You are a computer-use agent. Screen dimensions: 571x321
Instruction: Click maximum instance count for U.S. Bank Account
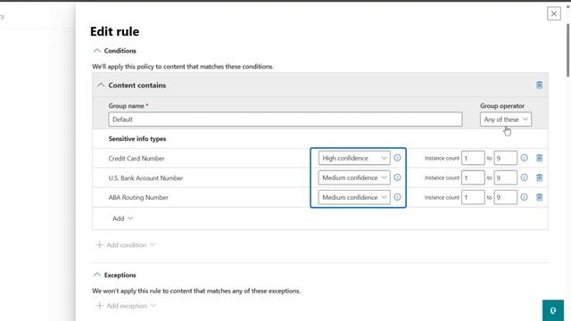[505, 177]
